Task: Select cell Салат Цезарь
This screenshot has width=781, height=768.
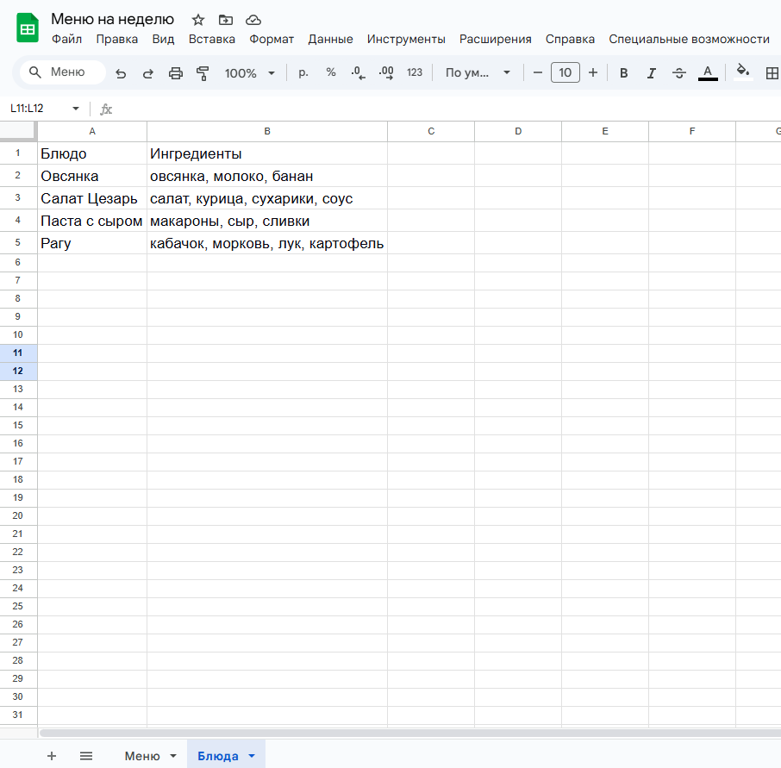Action: 92,198
